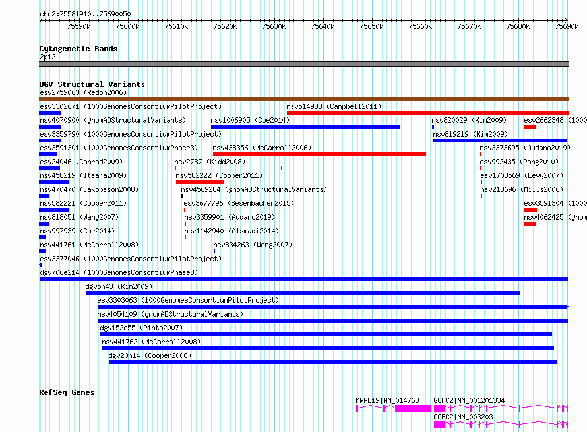Screen dimensions: 587x432
Task: Click the 75640k ruler tick label
Action: [323, 27]
